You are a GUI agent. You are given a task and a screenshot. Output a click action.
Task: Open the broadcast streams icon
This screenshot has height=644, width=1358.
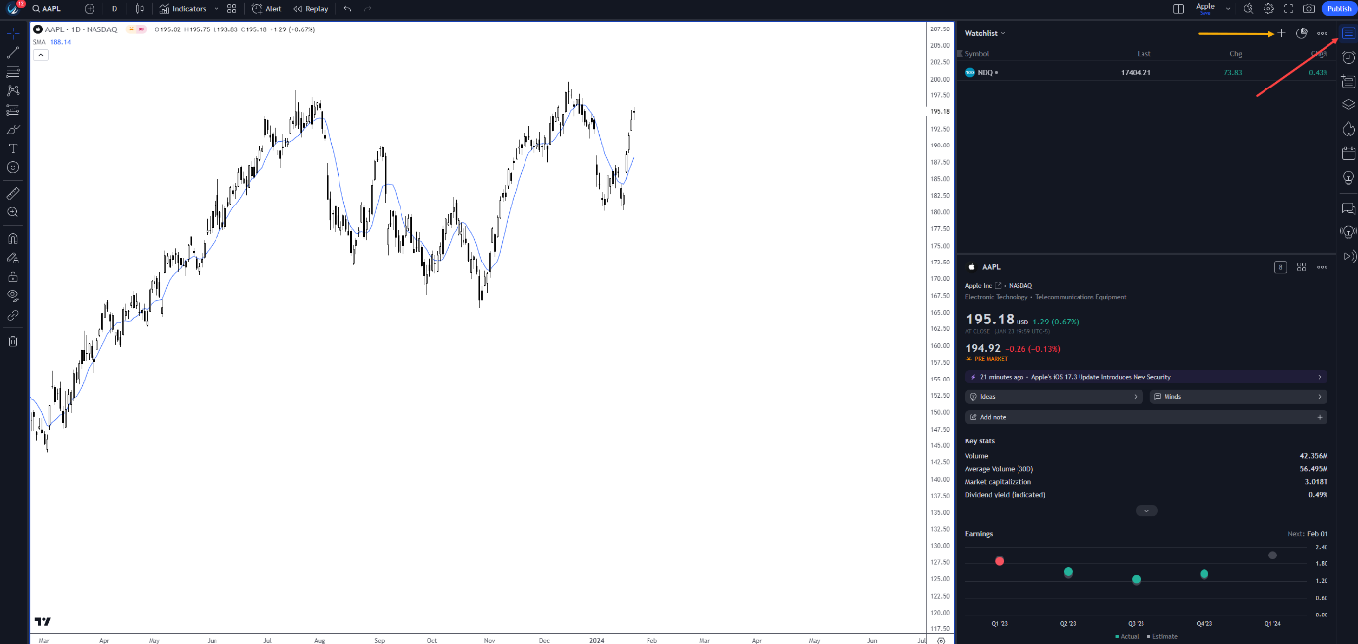pyautogui.click(x=1348, y=256)
